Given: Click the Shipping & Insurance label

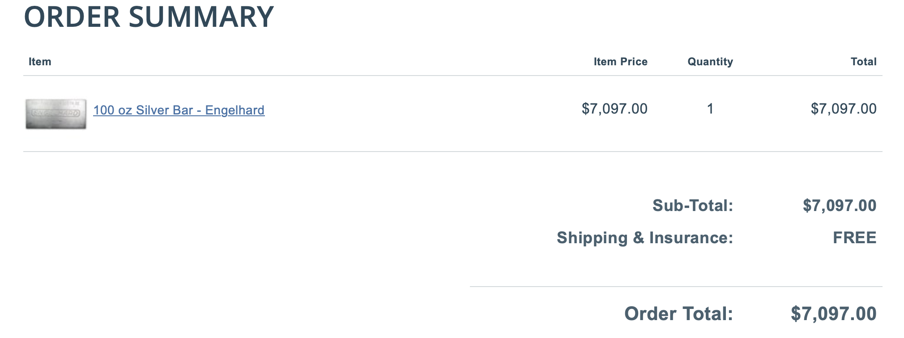Looking at the screenshot, I should [644, 238].
